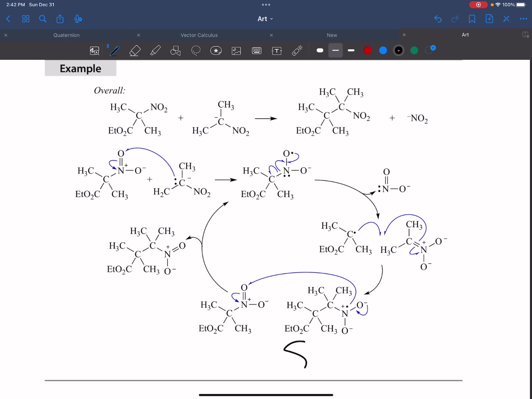Pick the black pen color
This screenshot has height=399, width=532.
pyautogui.click(x=399, y=50)
